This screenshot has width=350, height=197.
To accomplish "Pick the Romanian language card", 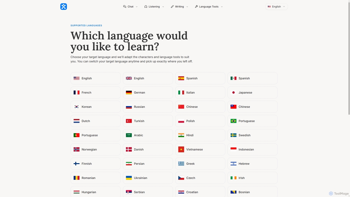I will tap(95, 178).
